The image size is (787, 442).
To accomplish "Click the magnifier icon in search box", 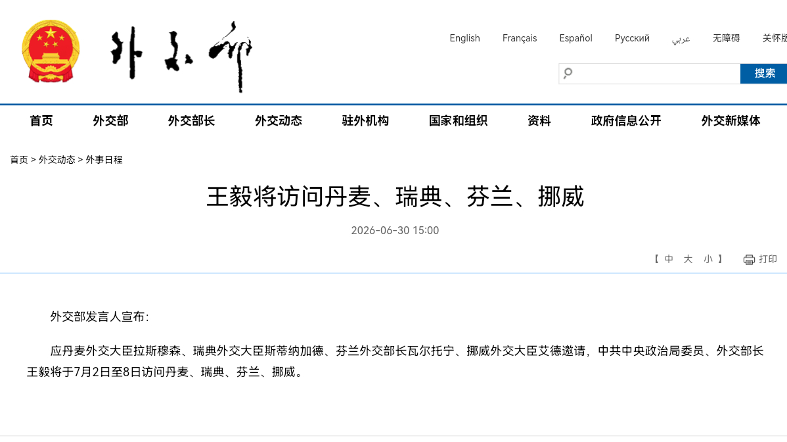I will (x=568, y=73).
